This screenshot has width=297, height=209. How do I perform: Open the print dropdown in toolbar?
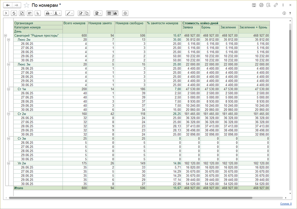[x=49, y=13]
